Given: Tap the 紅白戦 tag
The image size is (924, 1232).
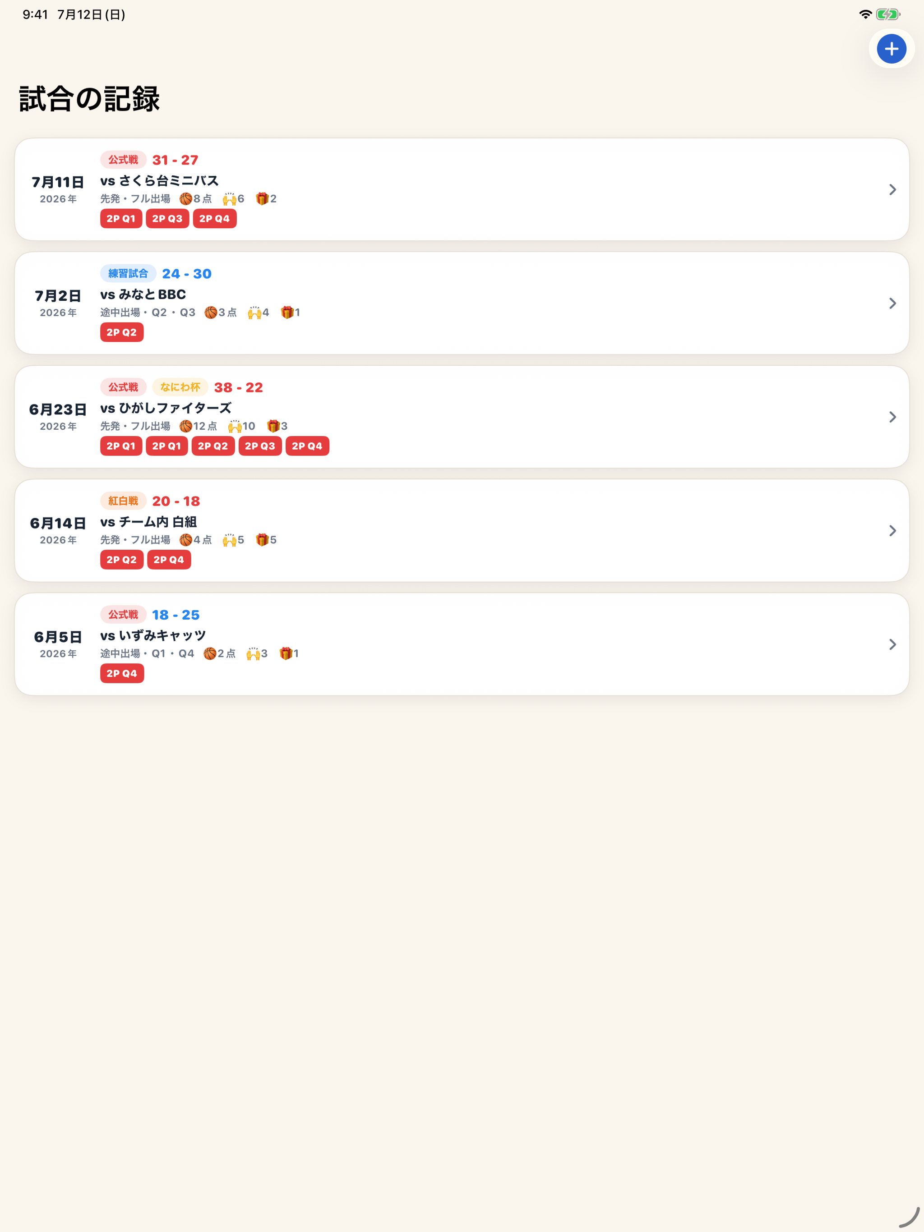Looking at the screenshot, I should (123, 501).
